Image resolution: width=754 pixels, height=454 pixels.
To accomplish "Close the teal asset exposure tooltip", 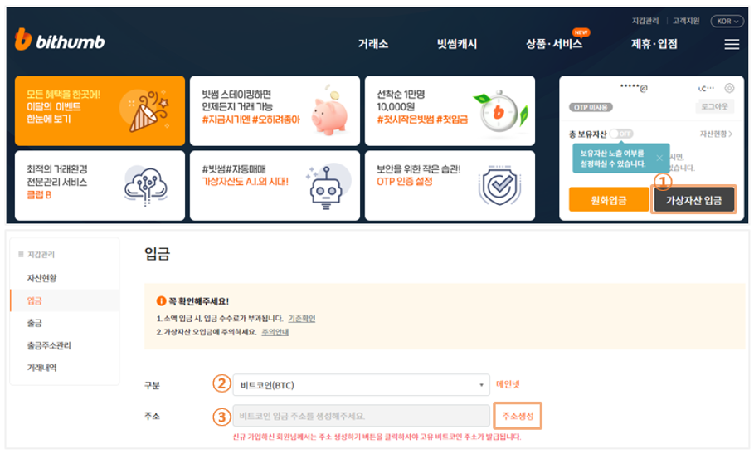I will [x=659, y=158].
